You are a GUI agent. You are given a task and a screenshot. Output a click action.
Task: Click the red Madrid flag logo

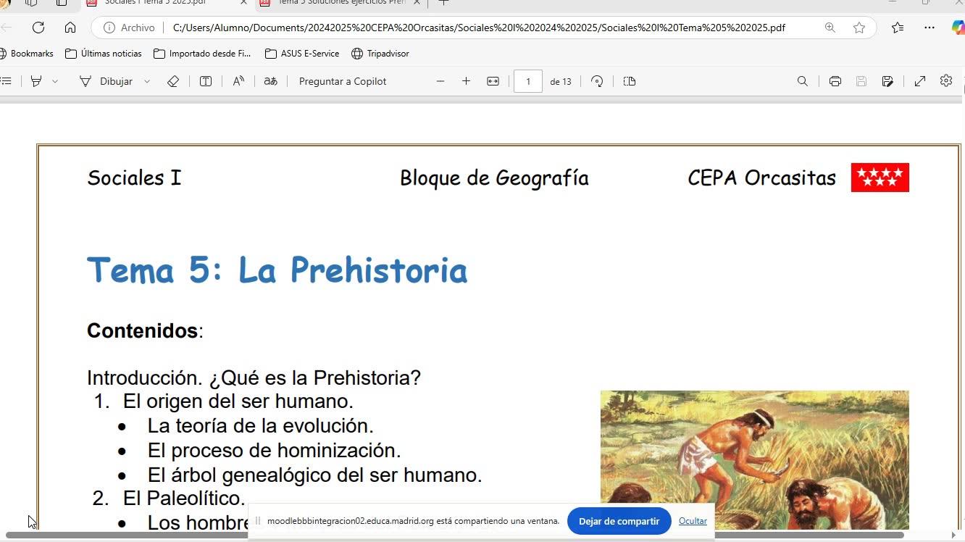[x=880, y=178]
